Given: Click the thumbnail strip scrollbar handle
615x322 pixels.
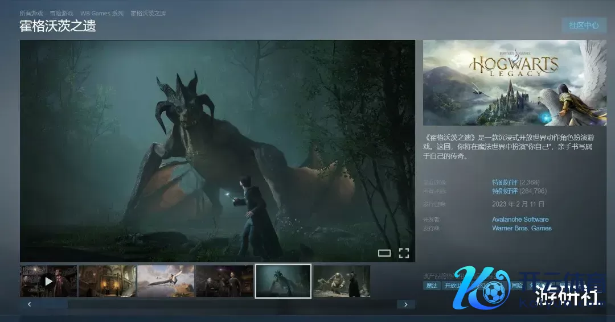Looking at the screenshot, I should [x=51, y=304].
